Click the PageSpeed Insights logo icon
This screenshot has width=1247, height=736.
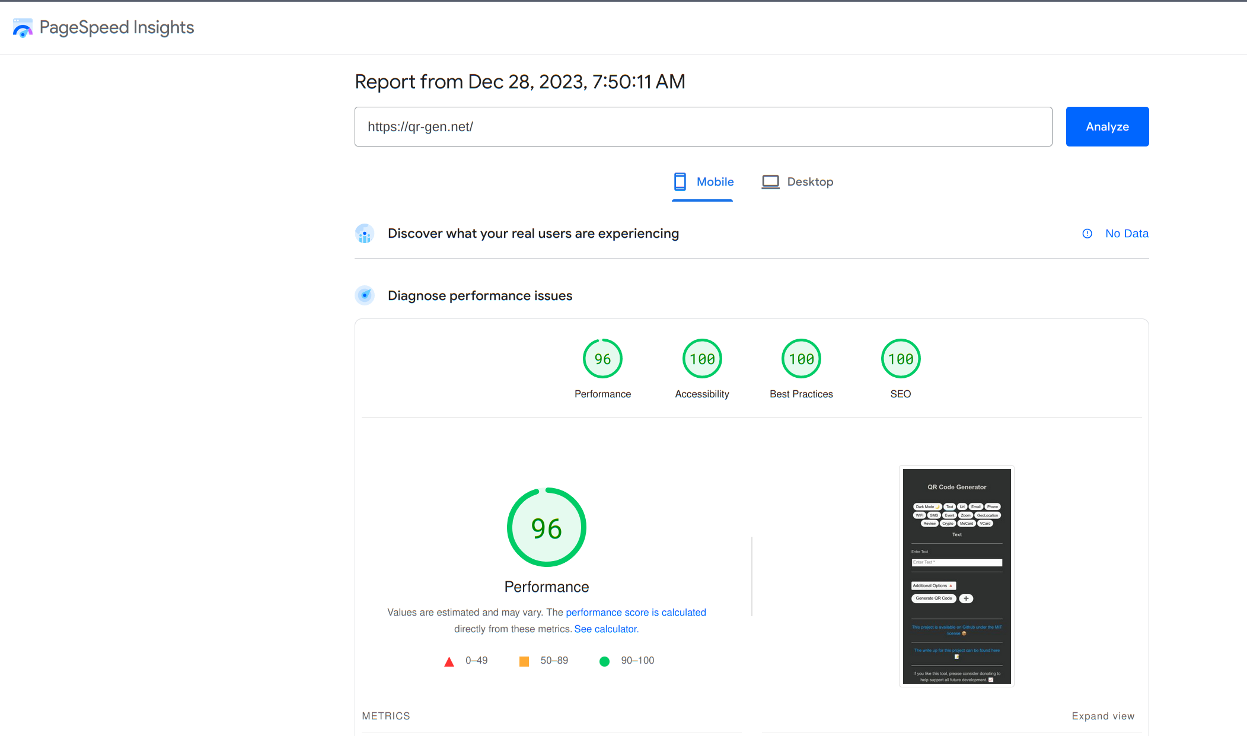[23, 28]
